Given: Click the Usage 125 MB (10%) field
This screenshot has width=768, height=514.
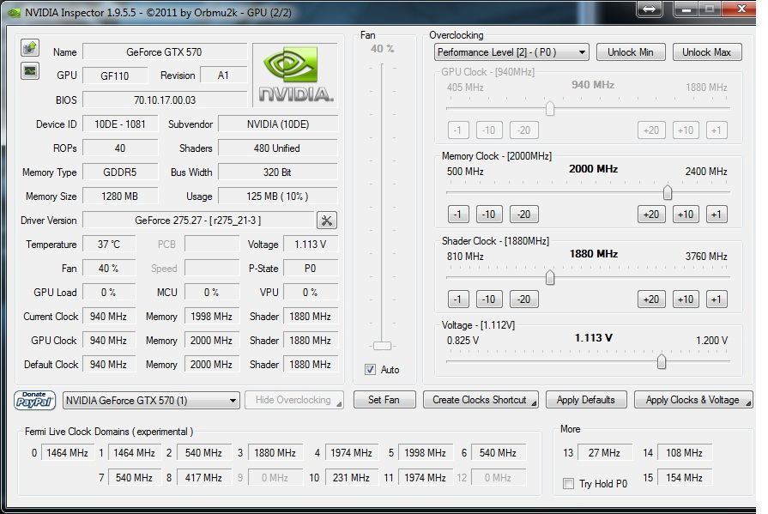Looking at the screenshot, I should tap(278, 197).
